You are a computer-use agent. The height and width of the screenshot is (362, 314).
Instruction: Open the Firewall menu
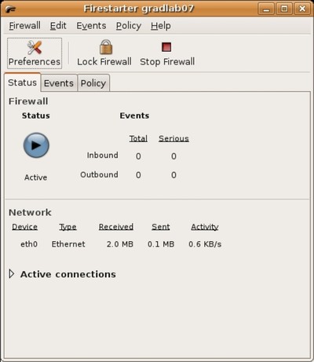24,26
